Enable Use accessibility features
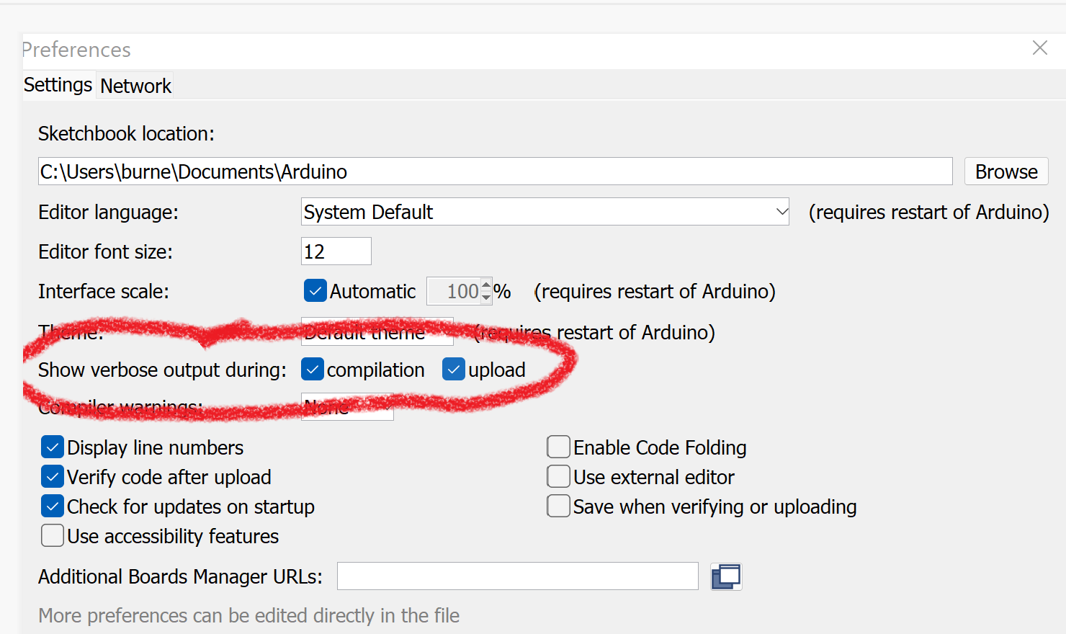Viewport: 1066px width, 634px height. click(53, 536)
